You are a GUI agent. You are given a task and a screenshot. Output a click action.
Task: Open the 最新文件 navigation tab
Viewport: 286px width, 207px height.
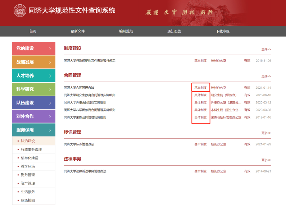coord(78,31)
